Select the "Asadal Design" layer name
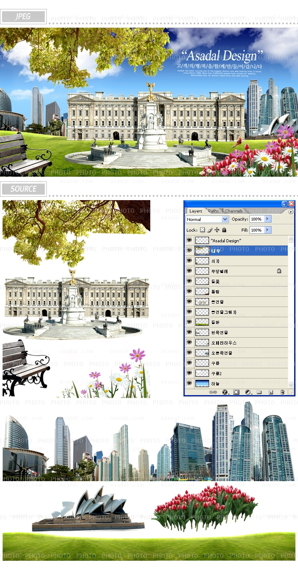This screenshot has height=568, width=298. [226, 241]
